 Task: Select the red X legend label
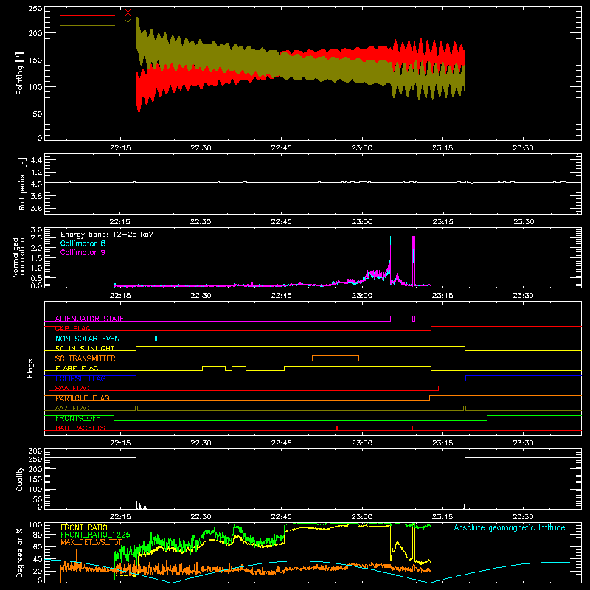(128, 13)
